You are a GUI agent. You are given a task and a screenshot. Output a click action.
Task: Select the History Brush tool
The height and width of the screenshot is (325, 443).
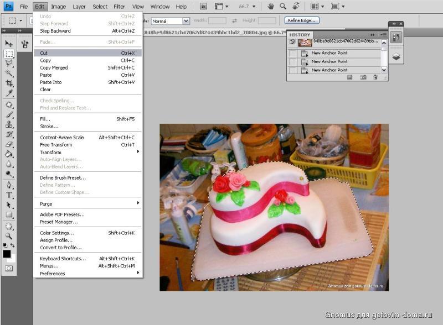pos(9,134)
